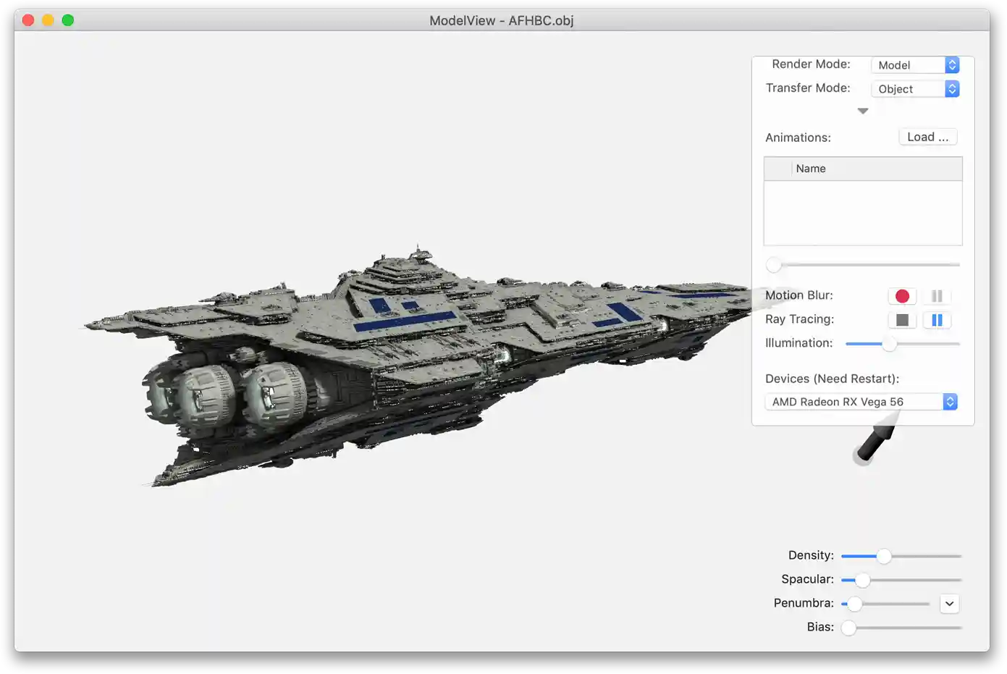
Task: Open the Transfer Mode dropdown set to Object
Action: coord(915,89)
